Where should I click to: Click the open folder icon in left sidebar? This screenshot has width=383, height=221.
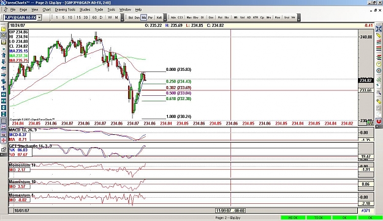(x=4, y=29)
